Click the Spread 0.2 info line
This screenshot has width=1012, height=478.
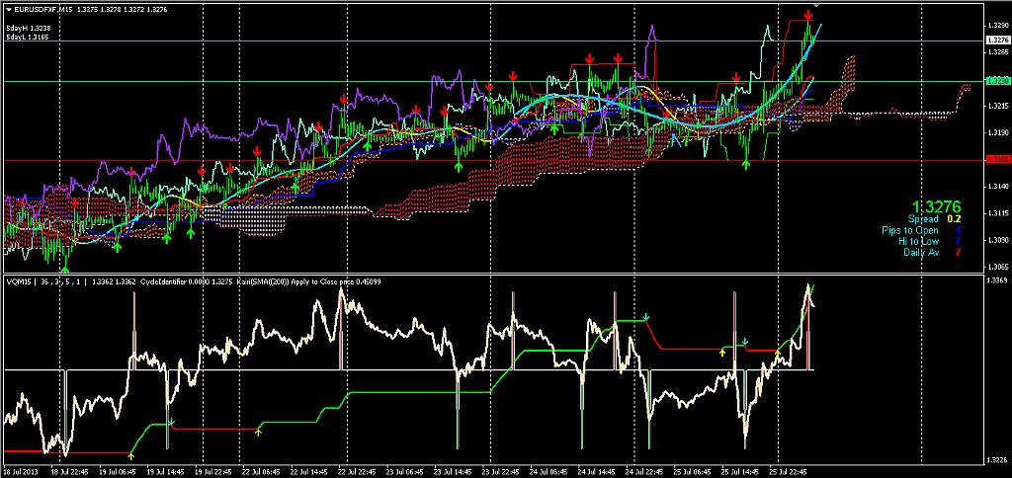(934, 219)
